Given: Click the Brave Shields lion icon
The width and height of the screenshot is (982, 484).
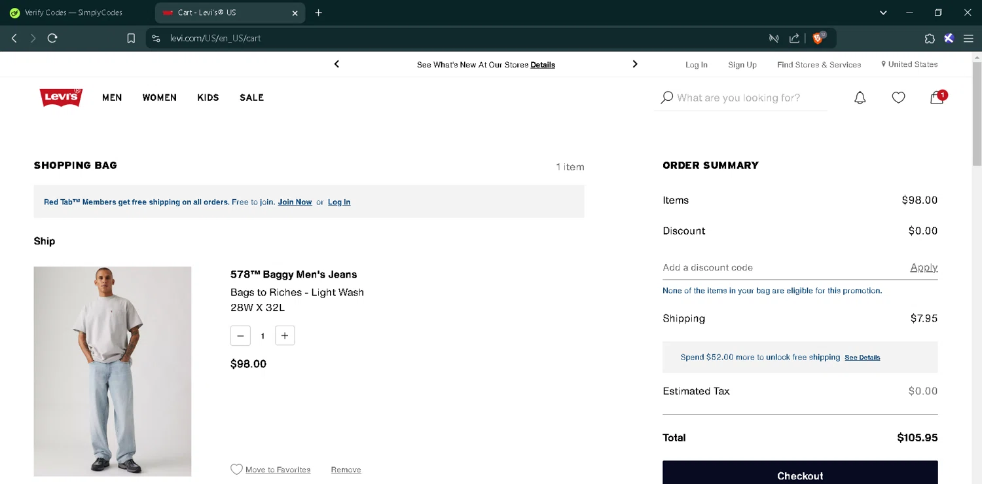Looking at the screenshot, I should coord(818,38).
